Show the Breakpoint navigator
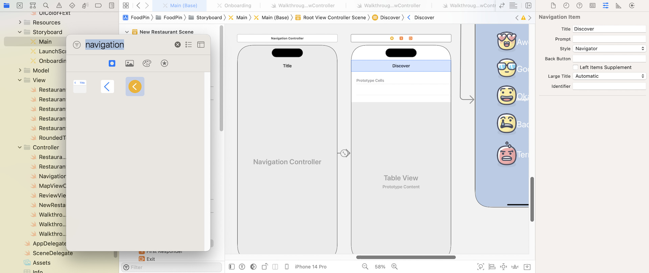This screenshot has height=273, width=649. (98, 5)
